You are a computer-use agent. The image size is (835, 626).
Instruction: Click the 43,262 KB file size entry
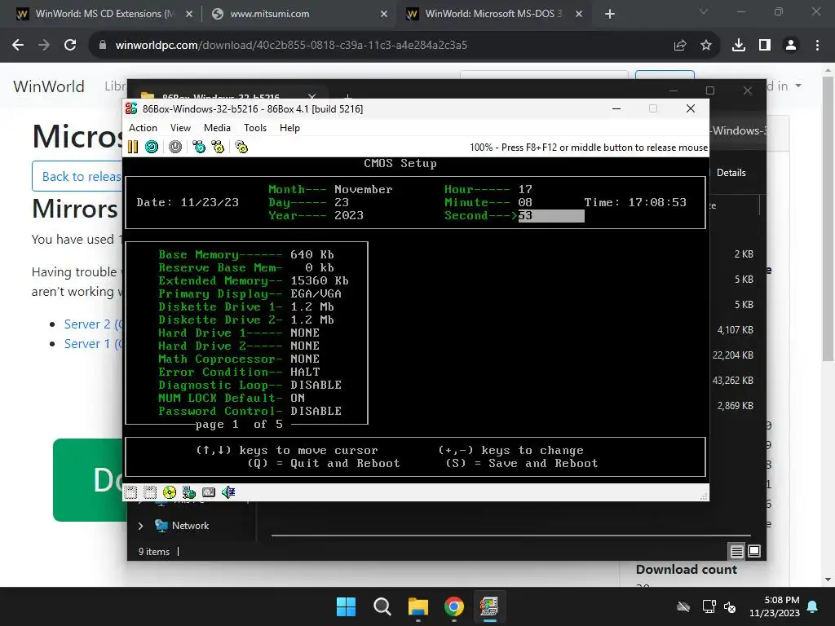click(x=733, y=381)
